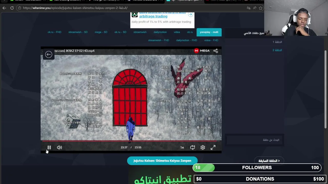This screenshot has height=184, width=328.
Task: Open the translate icon in address bar
Action: click(248, 8)
